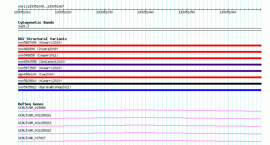Open variant dgv498n100 (Coe2014) label
The height and width of the screenshot is (145, 270).
36,74
